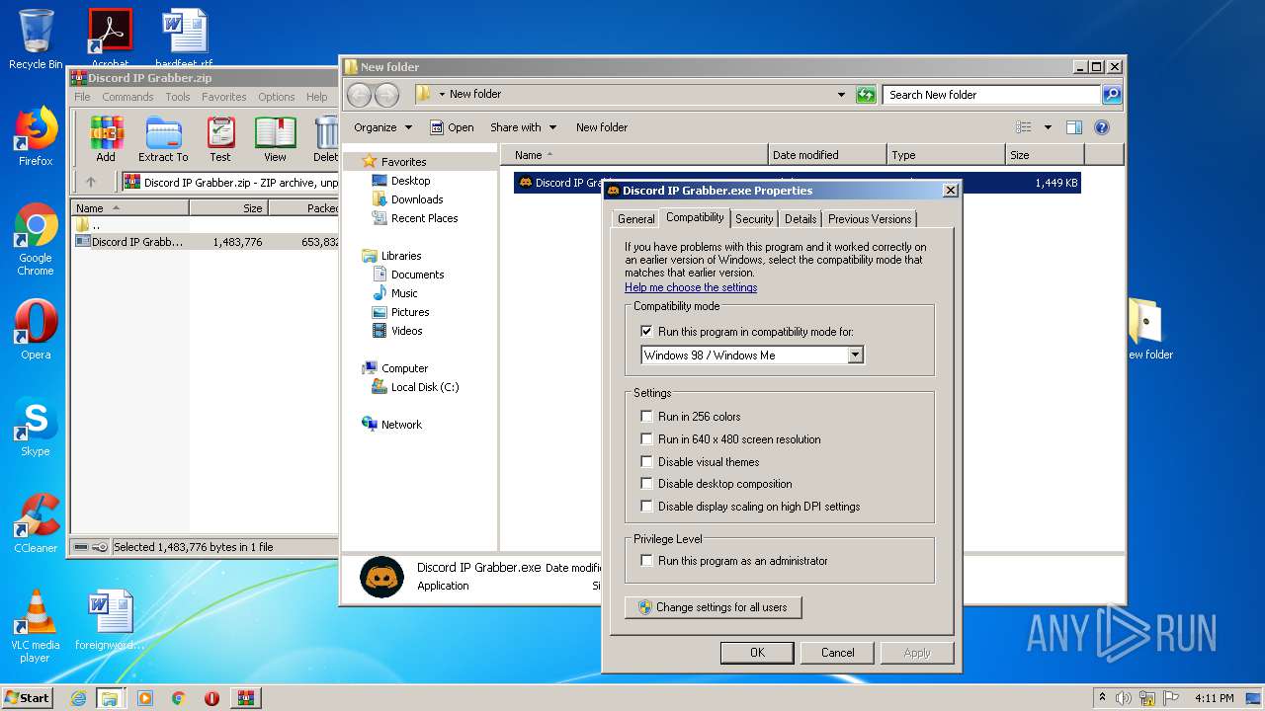Open the change view options dropdown arrow
Viewport: 1265px width, 711px height.
pyautogui.click(x=1048, y=127)
